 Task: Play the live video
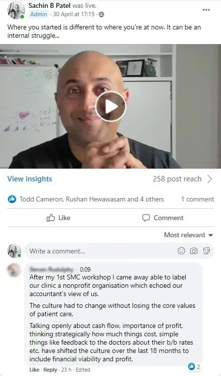click(110, 106)
